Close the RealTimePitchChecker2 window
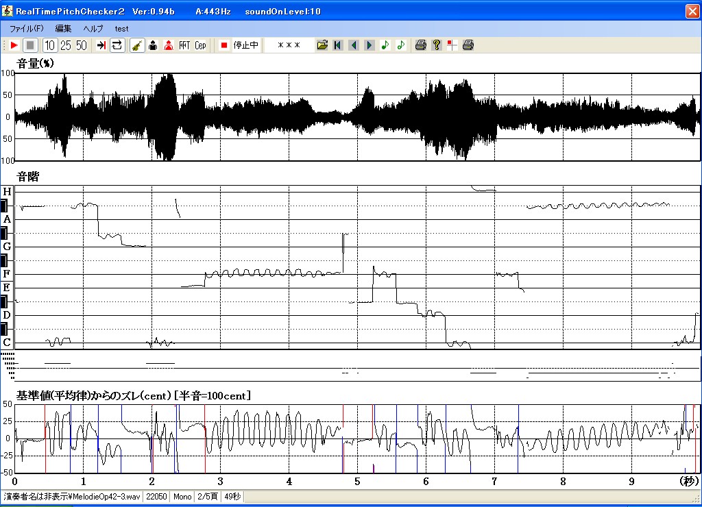 coord(692,11)
